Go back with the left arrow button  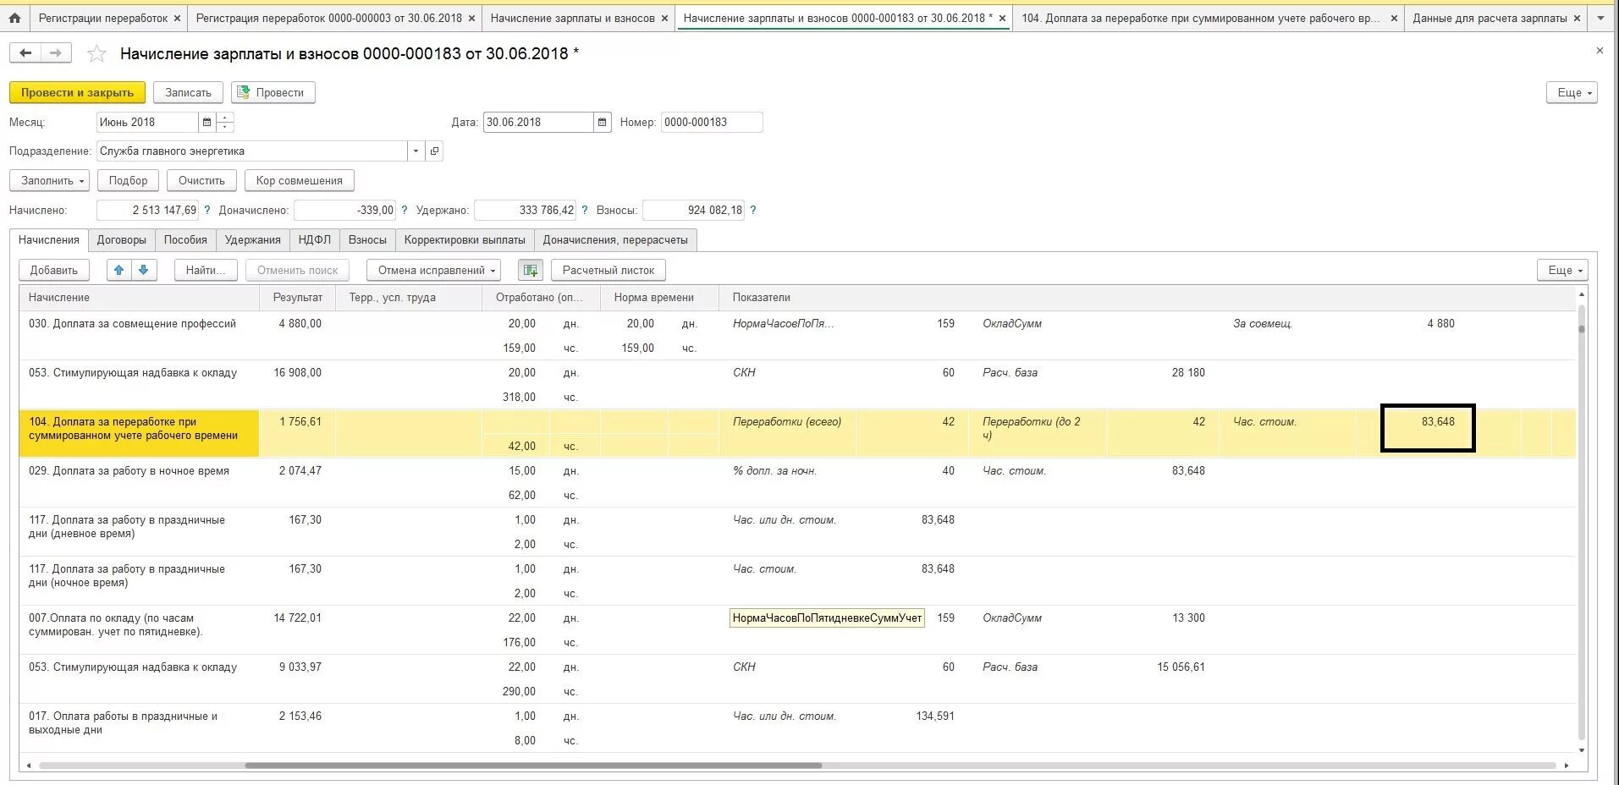tap(25, 53)
